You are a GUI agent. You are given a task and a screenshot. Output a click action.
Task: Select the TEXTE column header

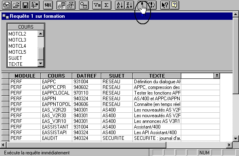(x=157, y=76)
